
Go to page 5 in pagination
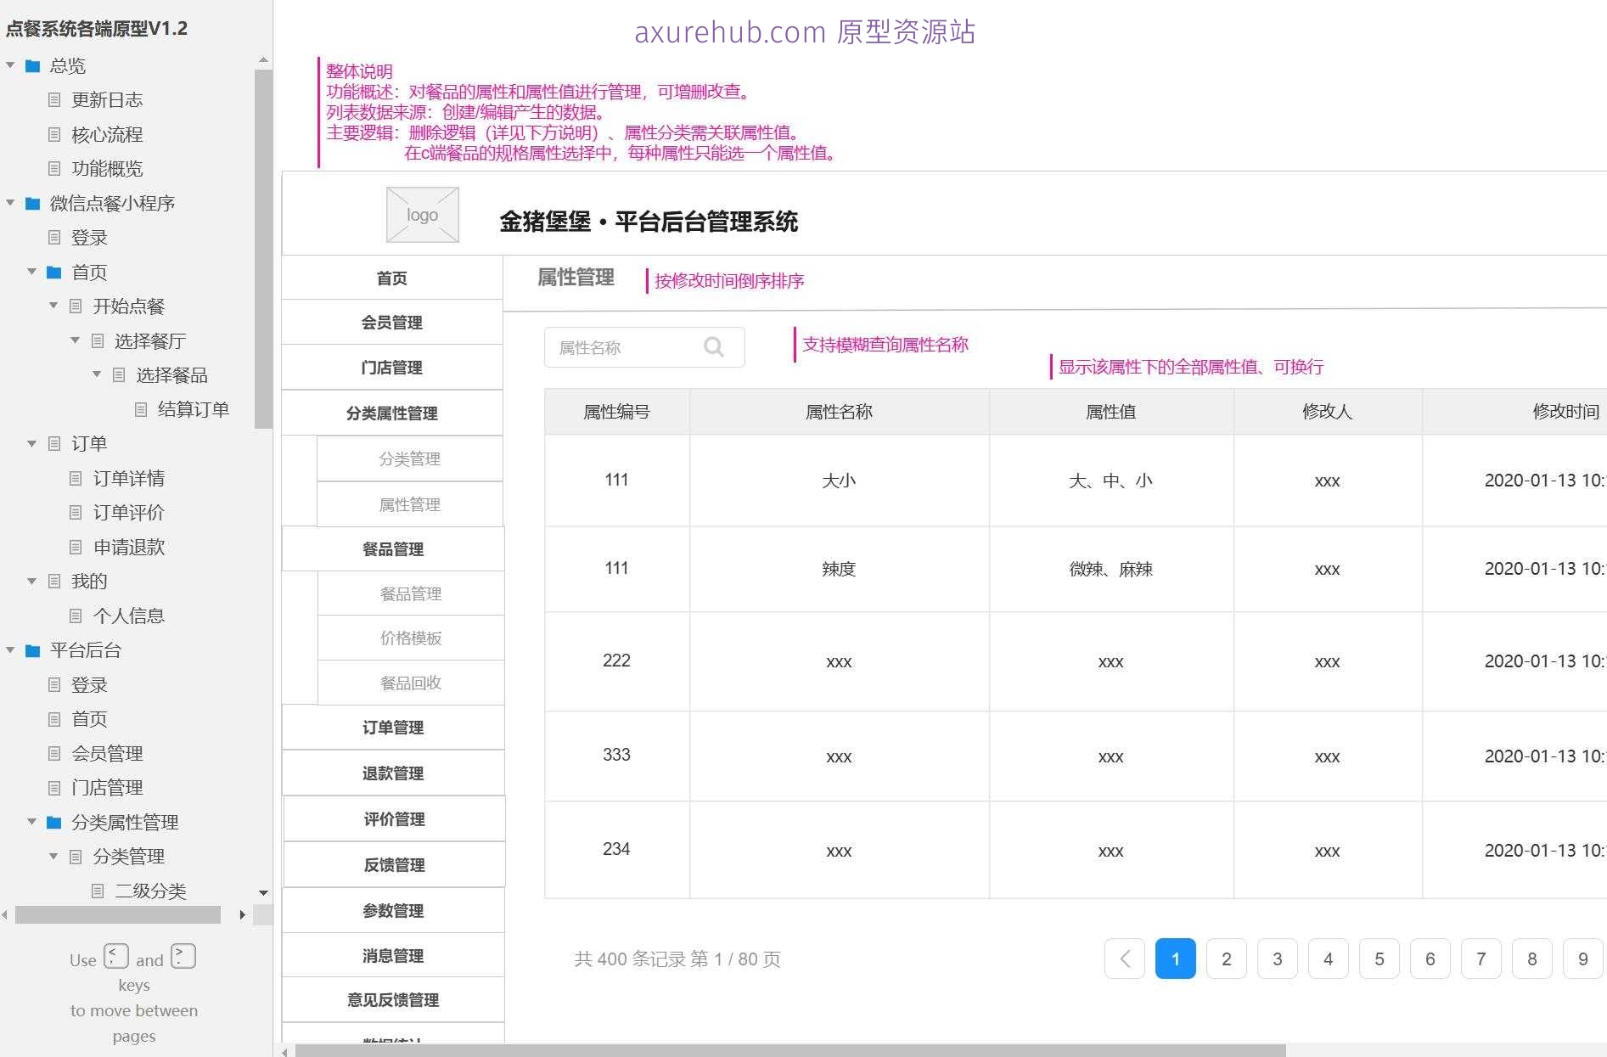[x=1379, y=959]
